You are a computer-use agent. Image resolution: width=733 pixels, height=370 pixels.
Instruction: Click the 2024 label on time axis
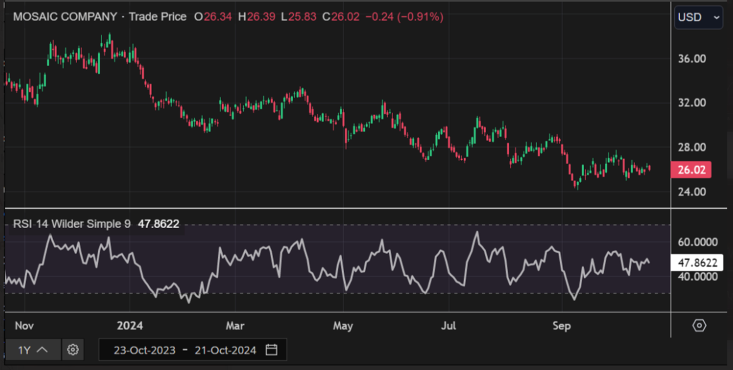tap(130, 326)
